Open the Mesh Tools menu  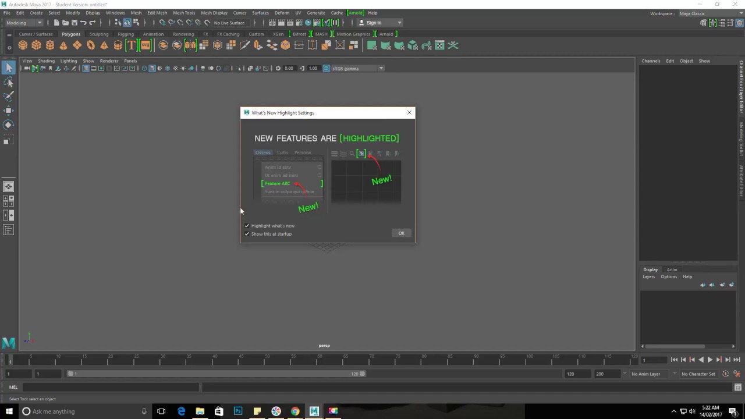(x=183, y=13)
